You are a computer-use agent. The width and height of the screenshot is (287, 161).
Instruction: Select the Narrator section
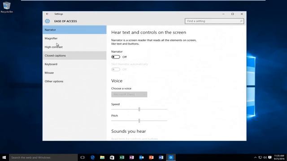click(x=74, y=30)
